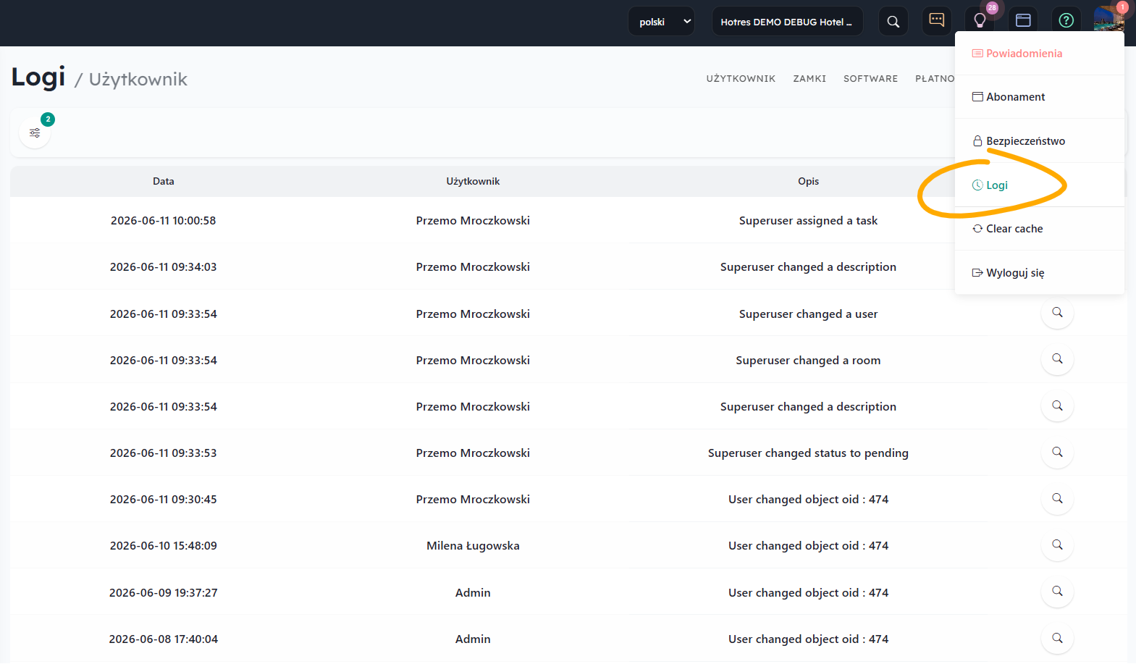Open magnifier for 'status to pending' row

point(1057,453)
